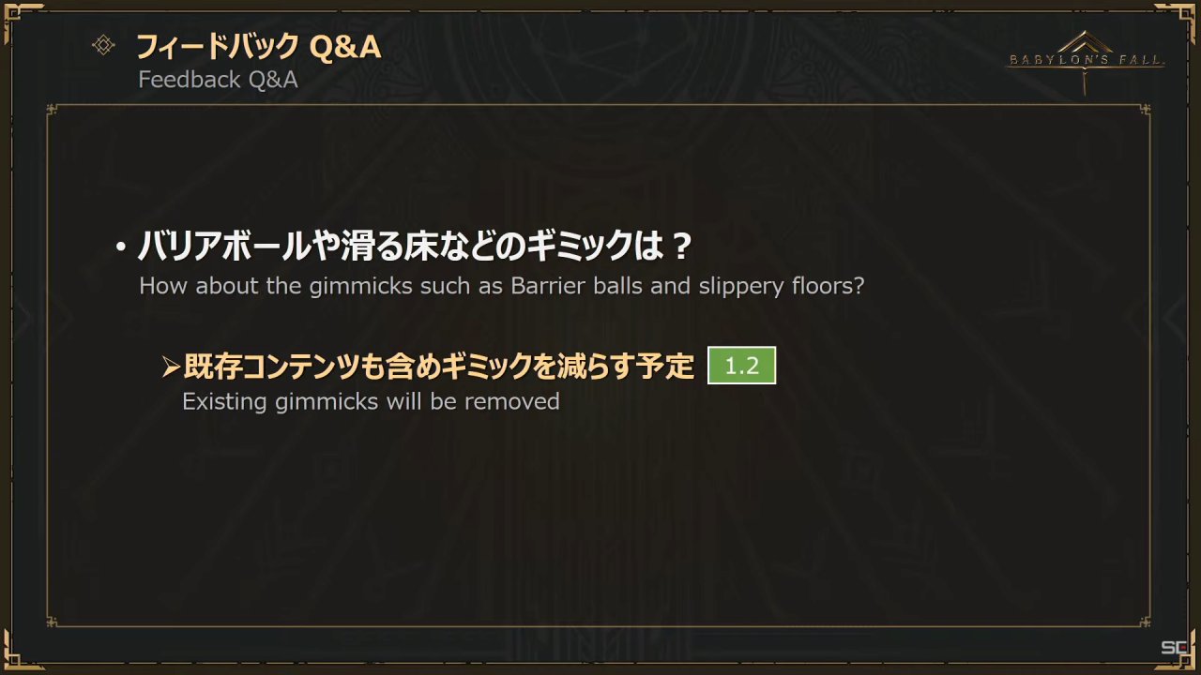Click the フィードバック Q&A heading
The image size is (1201, 675).
[259, 46]
